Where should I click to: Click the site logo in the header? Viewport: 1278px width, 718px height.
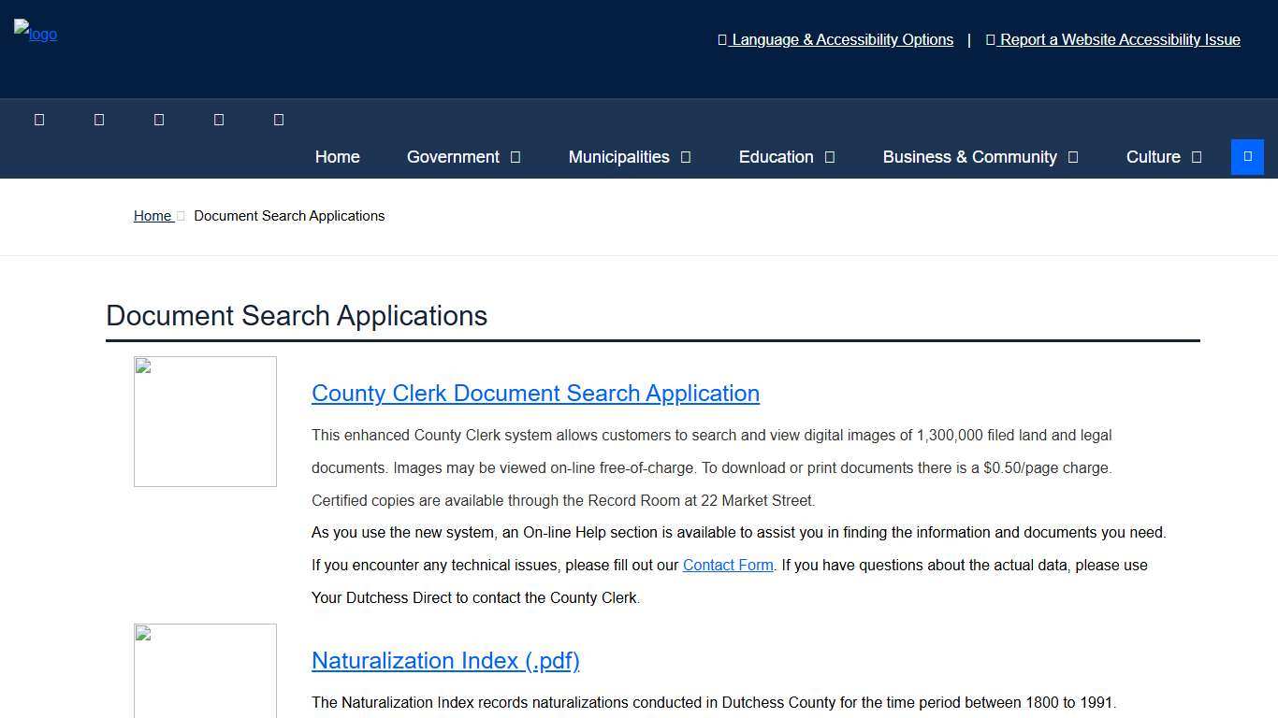[35, 35]
